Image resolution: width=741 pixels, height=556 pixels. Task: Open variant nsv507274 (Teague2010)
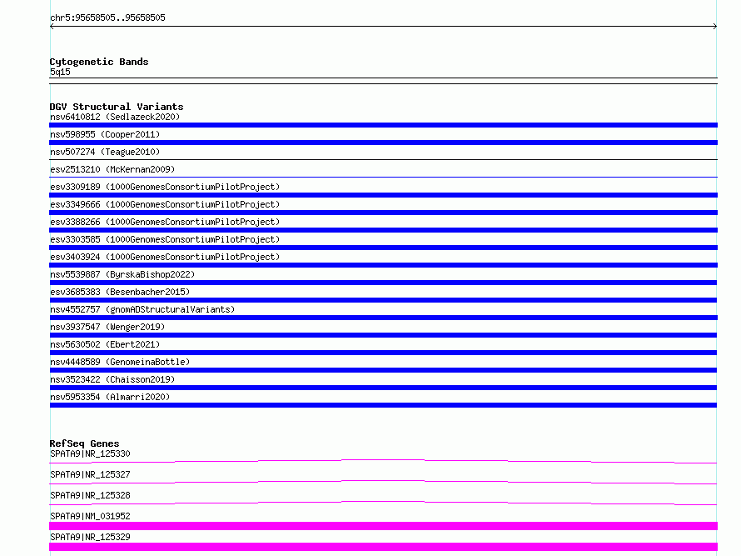point(105,152)
